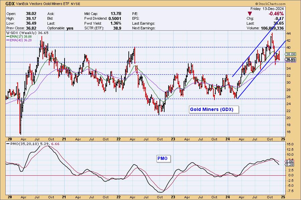Click the Next Earnings label
Screen dimensions: 301x200
(143, 28)
